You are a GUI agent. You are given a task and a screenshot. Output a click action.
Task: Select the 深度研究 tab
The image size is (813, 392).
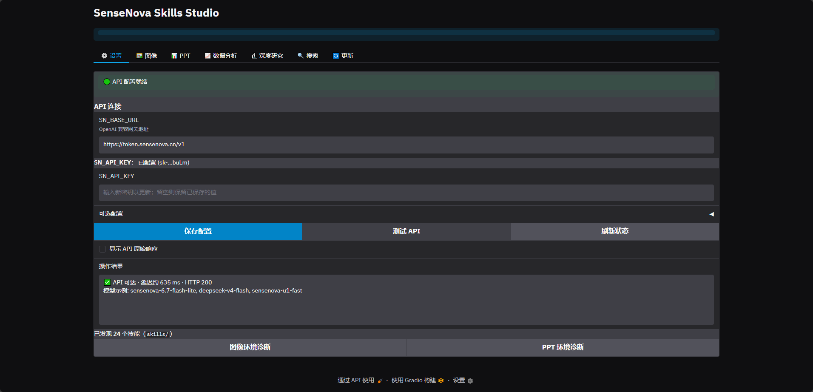pos(267,56)
